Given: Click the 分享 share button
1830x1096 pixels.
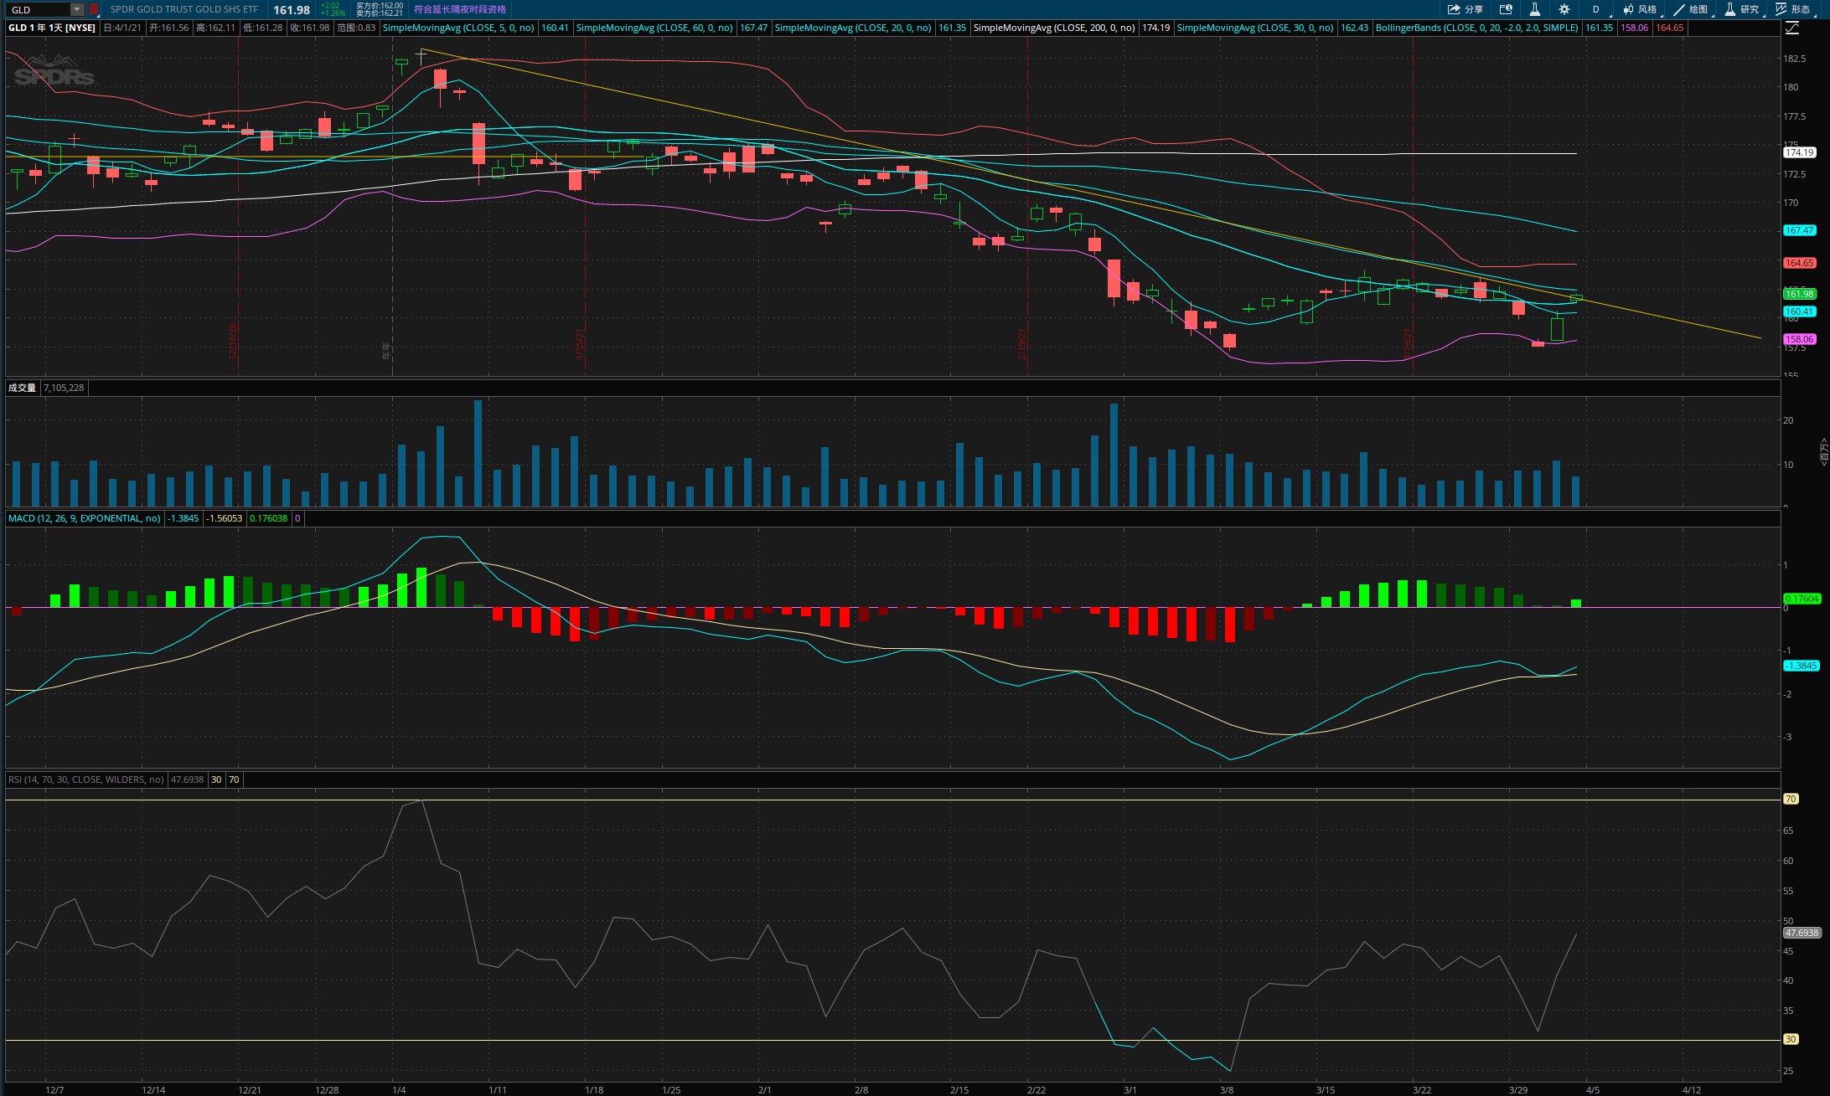Looking at the screenshot, I should coord(1466,9).
